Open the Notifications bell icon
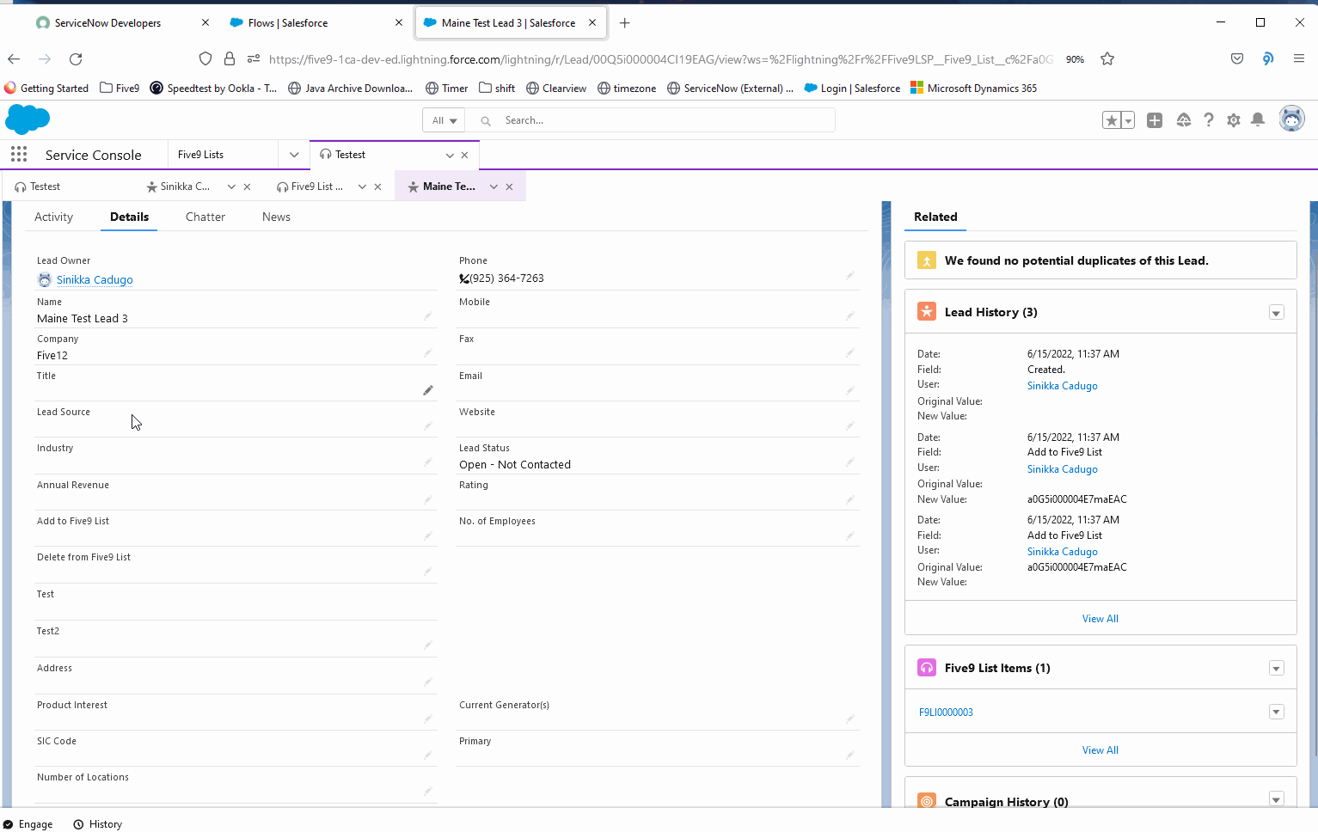 [x=1258, y=120]
